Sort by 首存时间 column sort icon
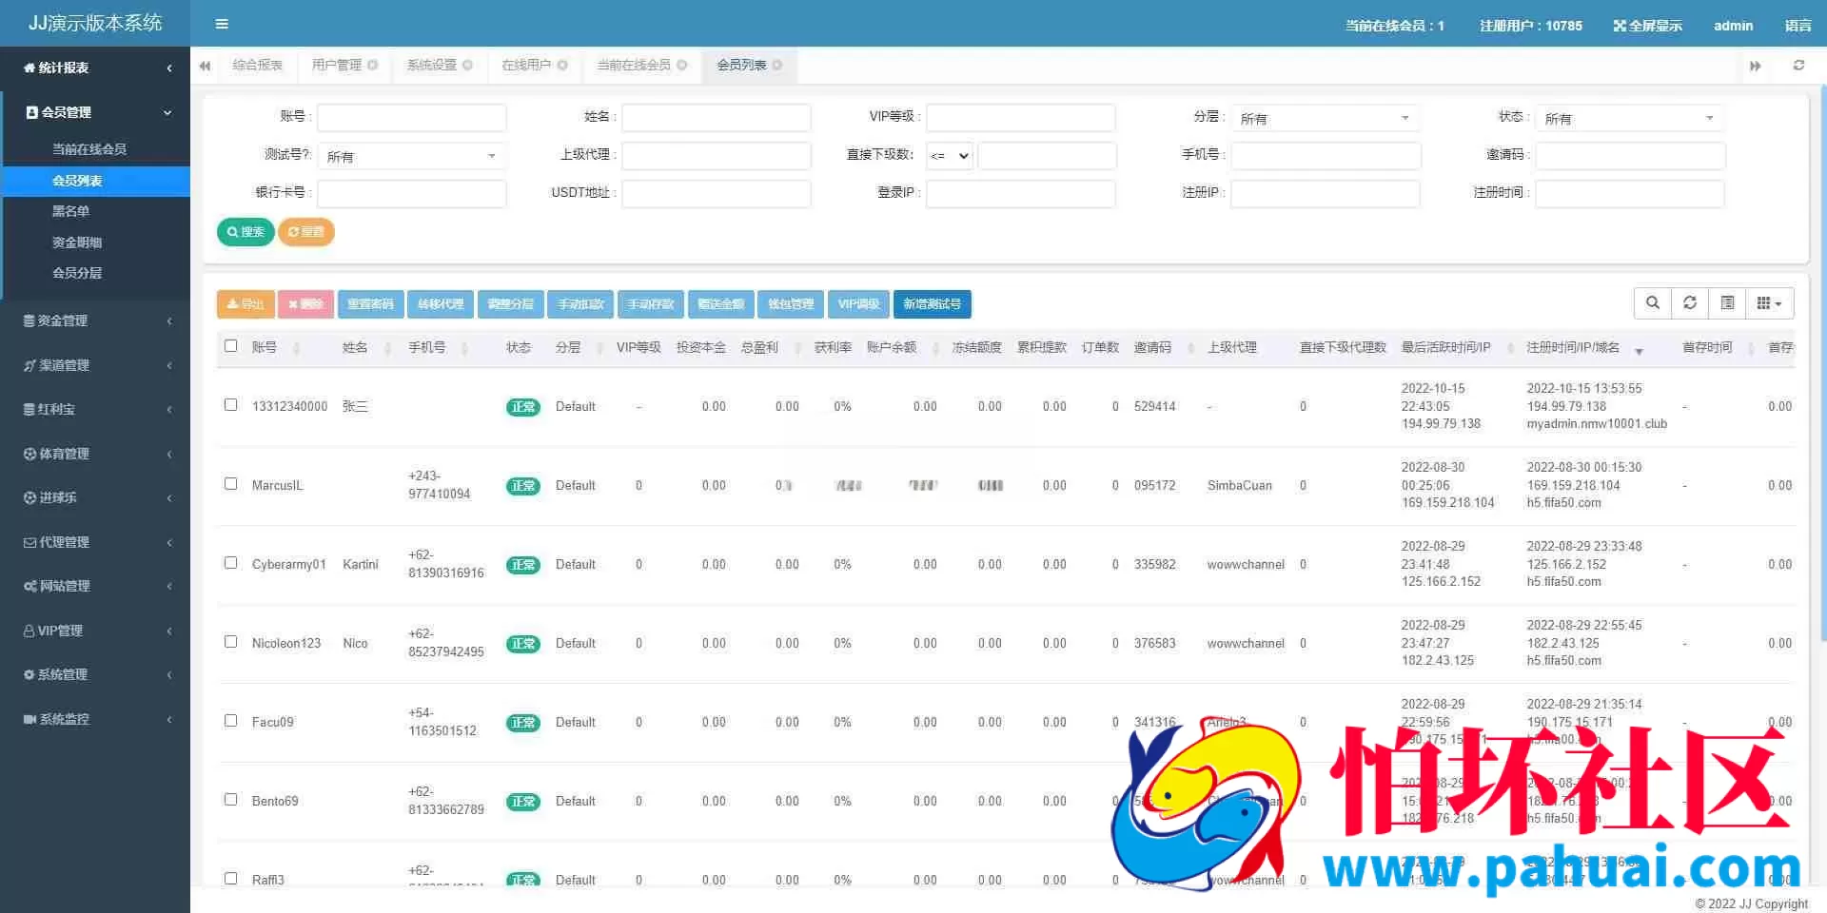 click(1751, 348)
